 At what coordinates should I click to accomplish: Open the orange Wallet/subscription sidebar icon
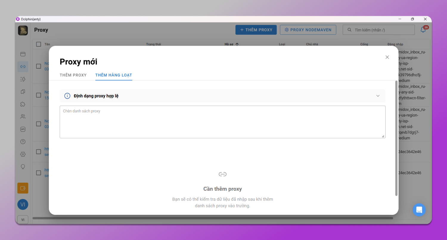point(23,188)
